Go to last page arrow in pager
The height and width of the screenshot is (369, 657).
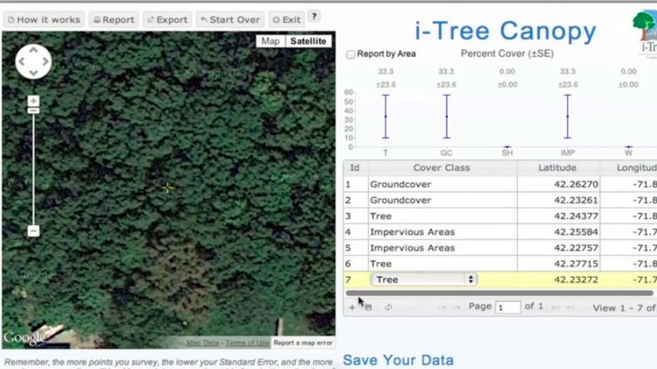point(570,307)
